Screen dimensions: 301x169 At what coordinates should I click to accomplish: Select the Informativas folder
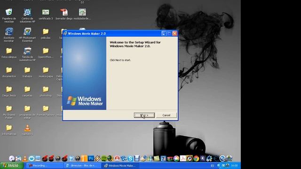tap(9, 130)
